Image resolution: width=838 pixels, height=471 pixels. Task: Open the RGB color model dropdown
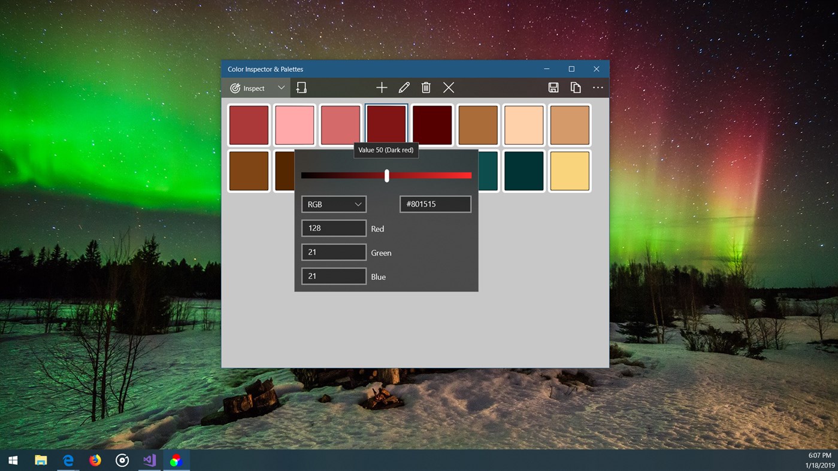coord(334,204)
